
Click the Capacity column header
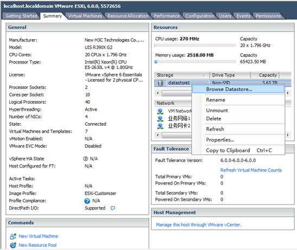[x=265, y=75]
